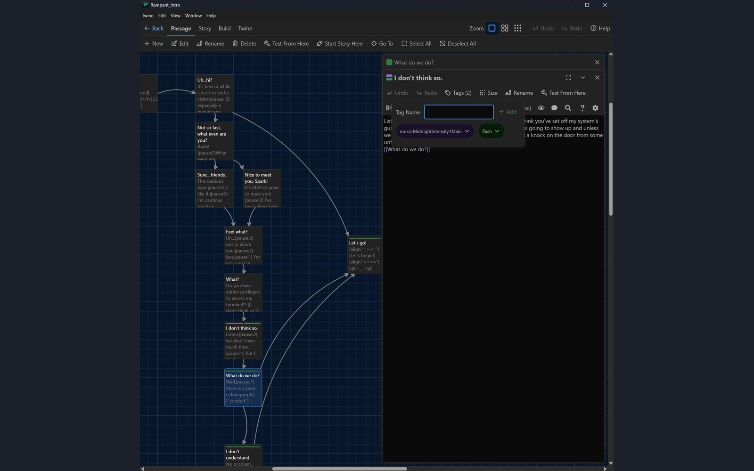The height and width of the screenshot is (471, 754).
Task: Click Select All passages
Action: [416, 43]
